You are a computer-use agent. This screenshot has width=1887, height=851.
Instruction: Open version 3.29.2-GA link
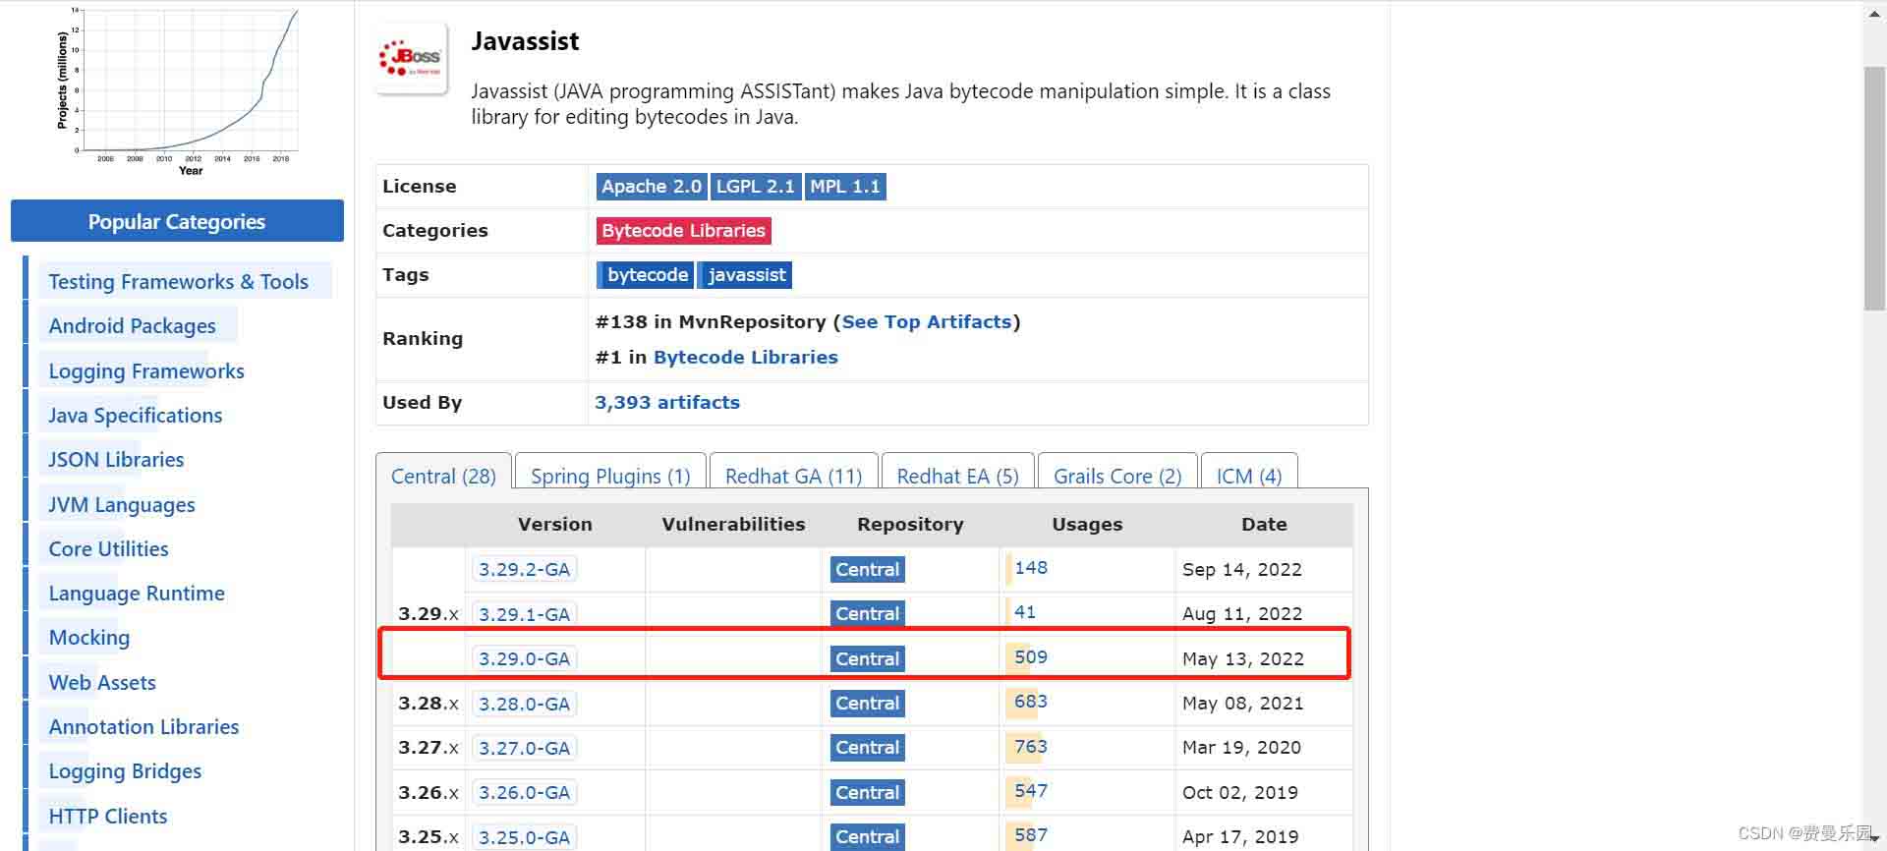pyautogui.click(x=524, y=570)
